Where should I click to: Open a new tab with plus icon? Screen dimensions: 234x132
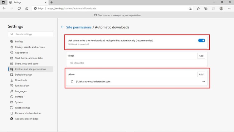click(x=51, y=2)
